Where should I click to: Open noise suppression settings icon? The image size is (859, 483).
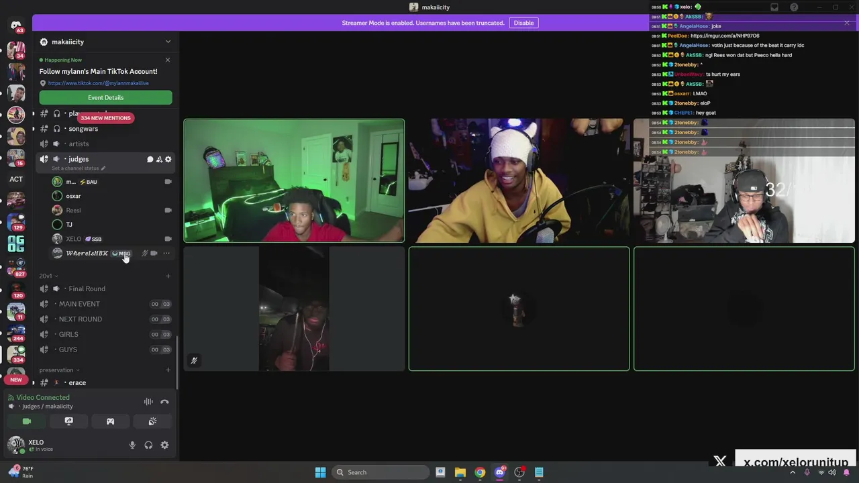(148, 402)
